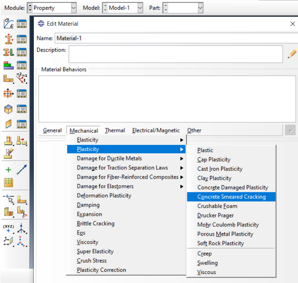Open the General menu
The width and height of the screenshot is (298, 283).
[x=52, y=131]
